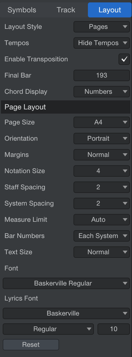This screenshot has width=132, height=357.
Task: Open the Text Size dropdown
Action: click(x=102, y=252)
